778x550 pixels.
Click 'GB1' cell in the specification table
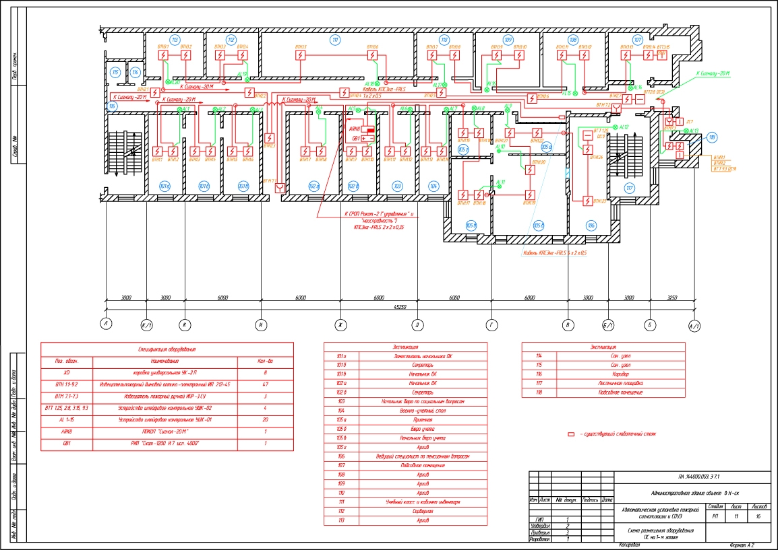point(67,444)
